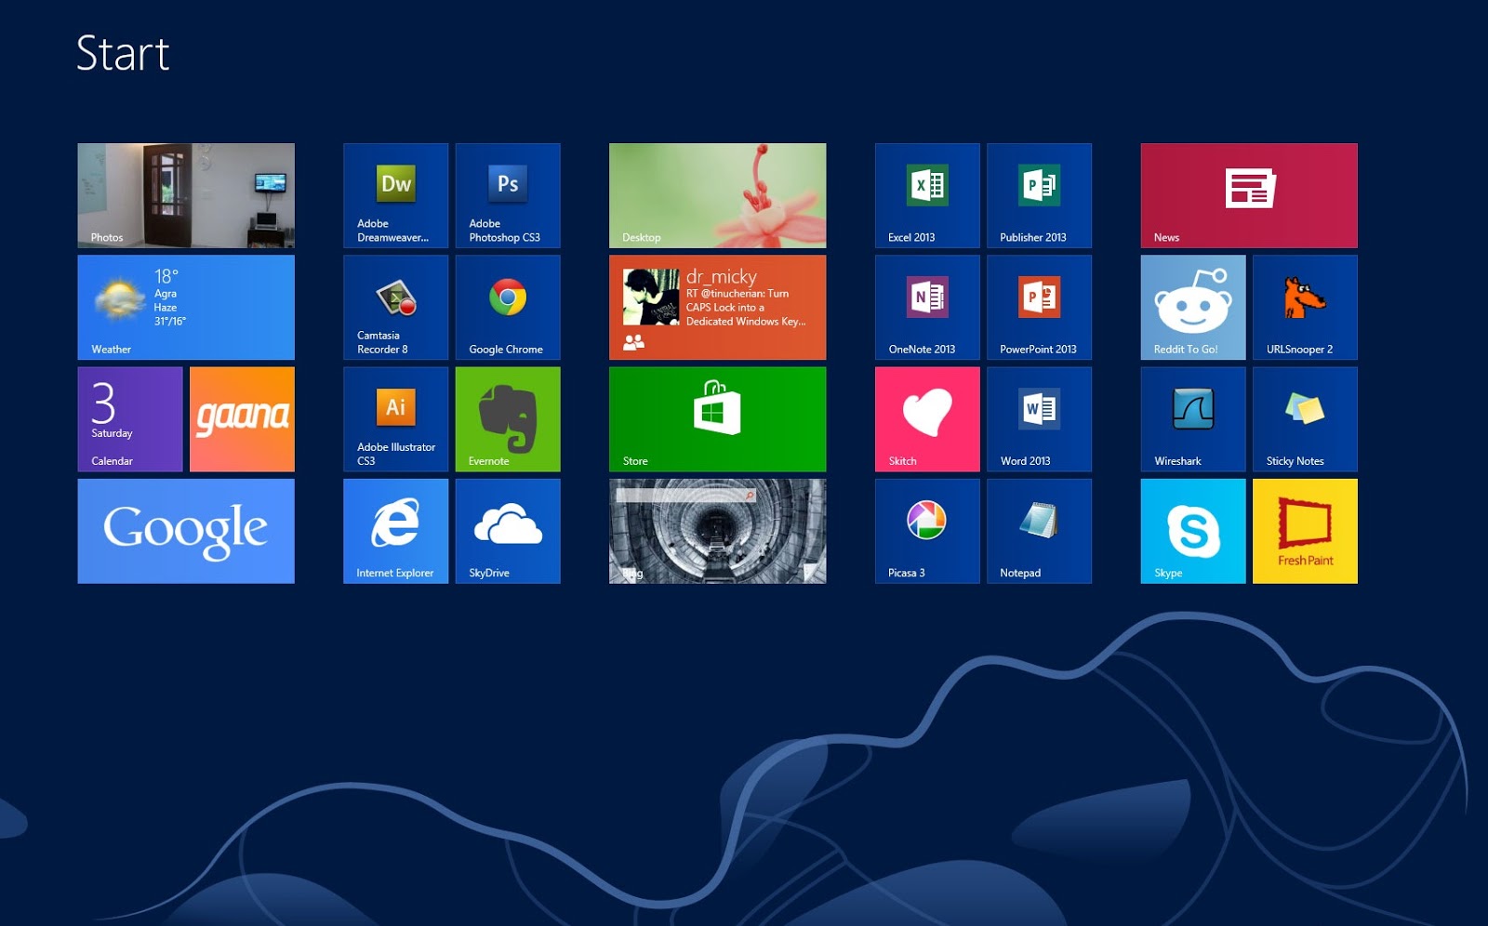The image size is (1488, 926).
Task: Launch Adobe Photoshop CS3
Action: click(x=508, y=195)
